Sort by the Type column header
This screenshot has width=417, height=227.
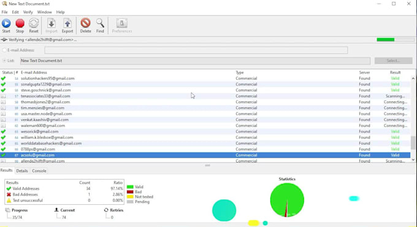(x=240, y=72)
